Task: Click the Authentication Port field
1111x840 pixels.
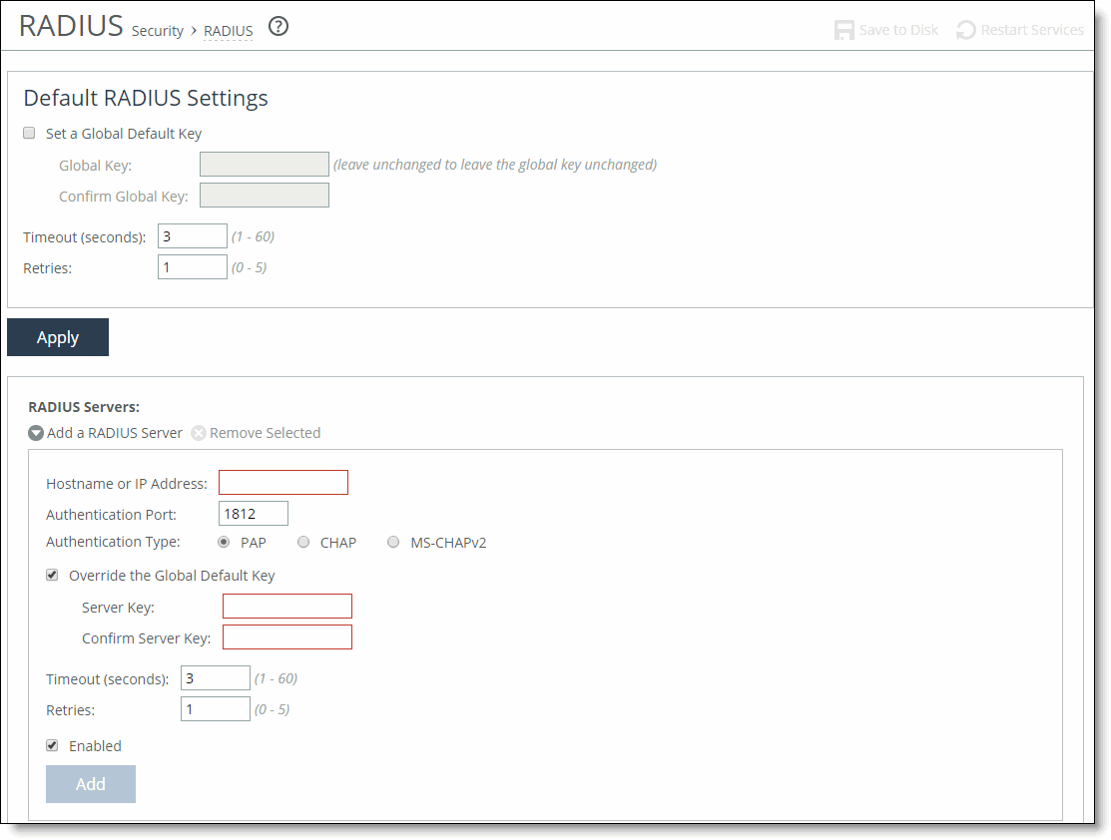Action: click(253, 513)
